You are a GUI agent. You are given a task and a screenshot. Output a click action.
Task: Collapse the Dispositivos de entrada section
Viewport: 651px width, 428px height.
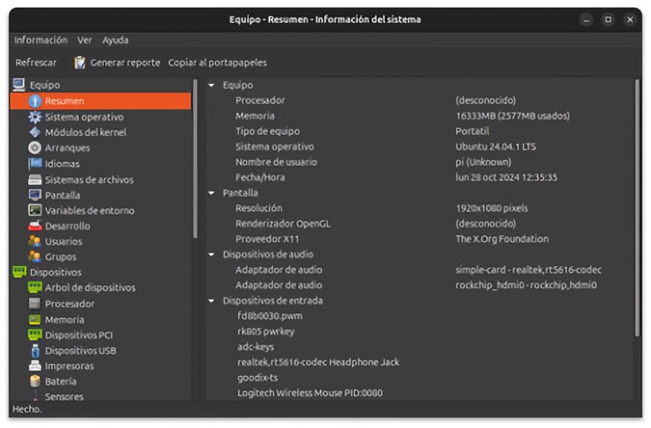pos(211,301)
